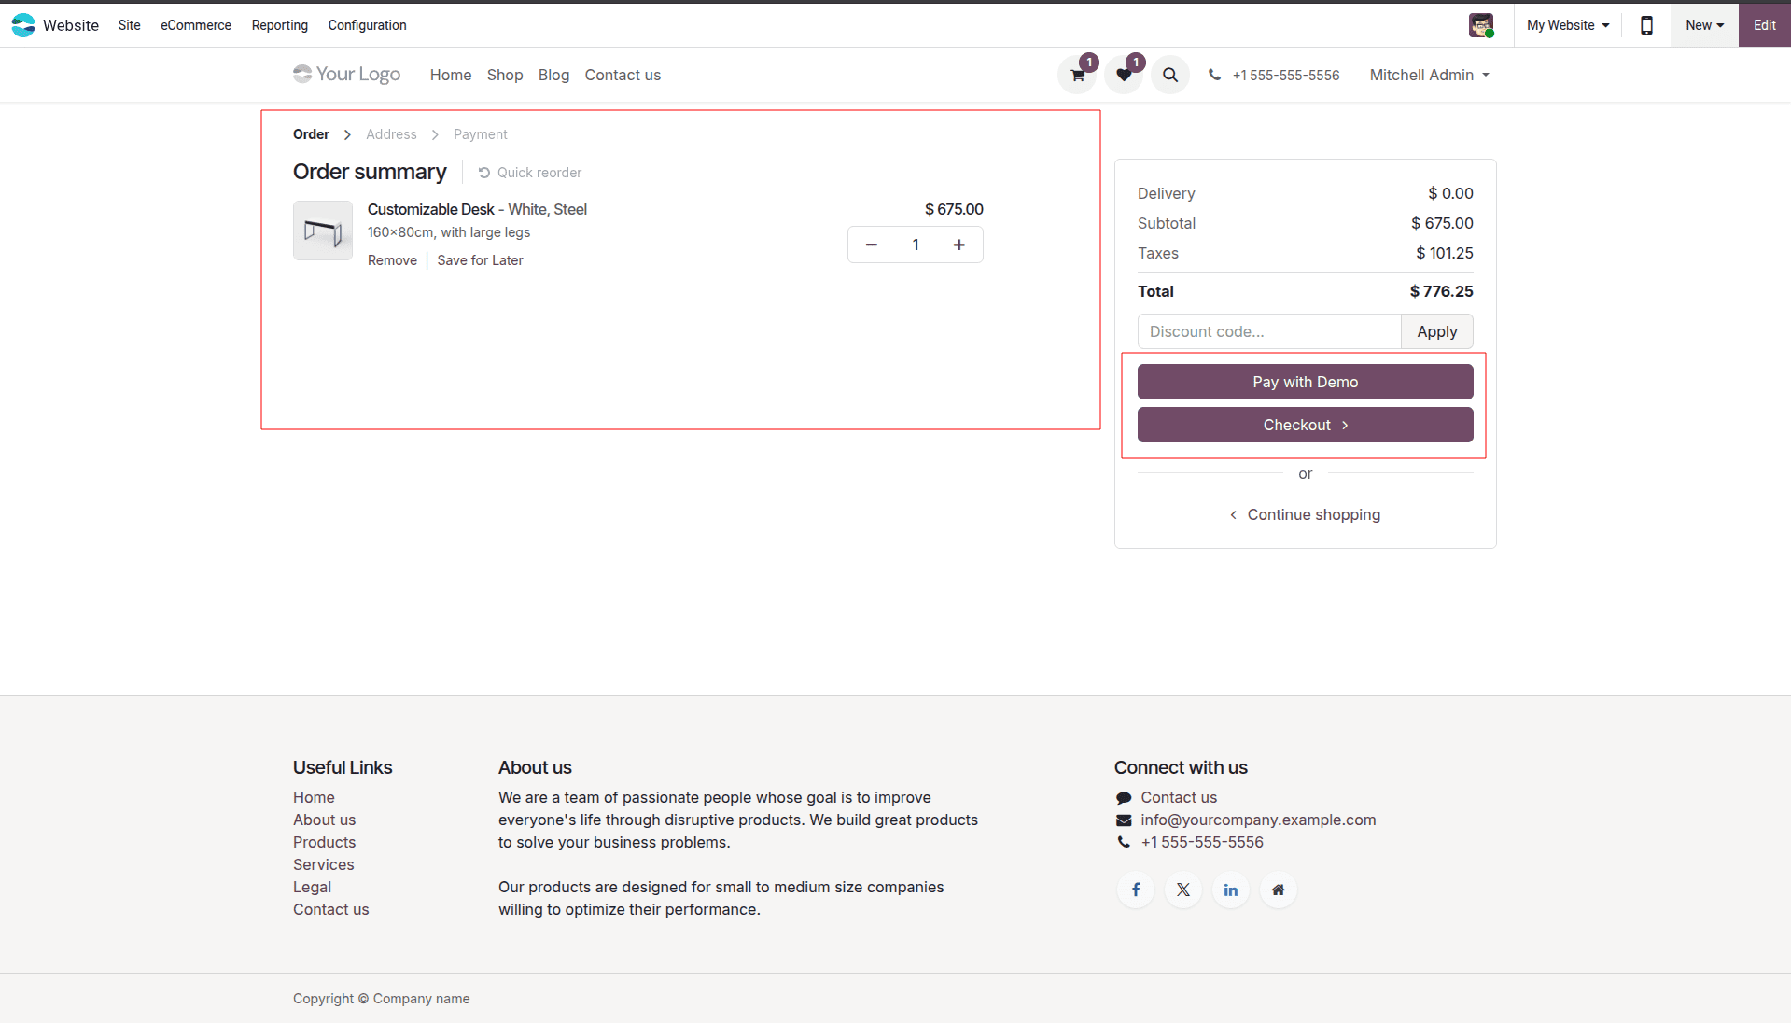This screenshot has height=1023, width=1791.
Task: Click the Pay with Demo button
Action: click(1304, 382)
